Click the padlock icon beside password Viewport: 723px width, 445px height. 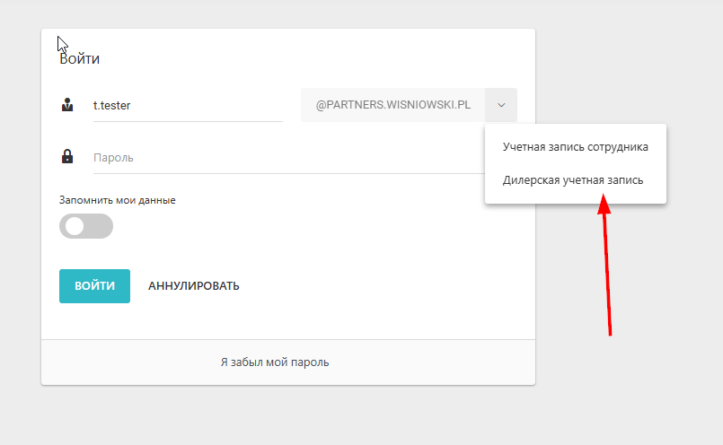pos(67,157)
